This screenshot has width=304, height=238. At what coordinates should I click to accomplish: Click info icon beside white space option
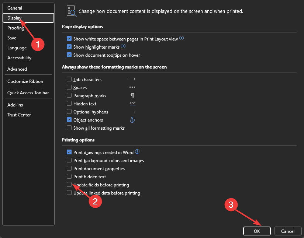point(182,38)
